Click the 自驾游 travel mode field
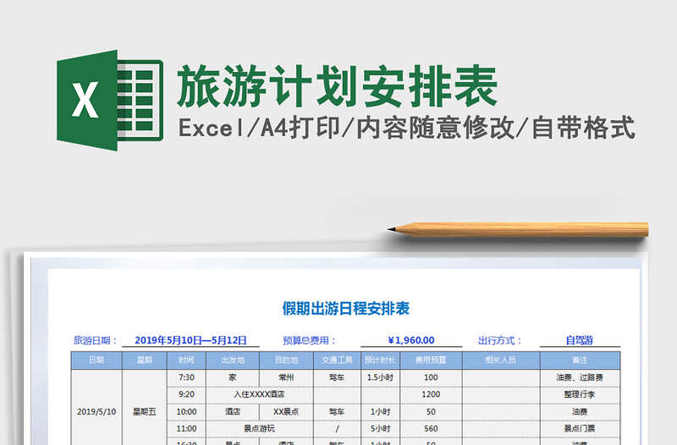The height and width of the screenshot is (445, 677). click(x=579, y=340)
